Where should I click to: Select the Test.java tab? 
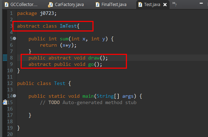[152, 5]
